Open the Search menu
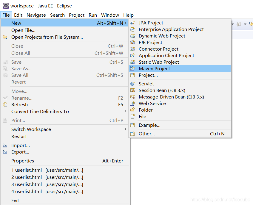253x205 pixels. pos(57,15)
